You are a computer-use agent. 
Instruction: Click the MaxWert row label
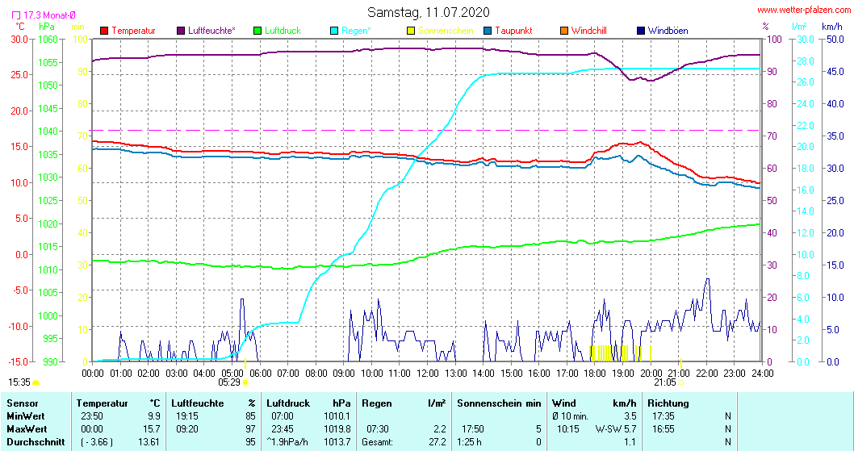[x=27, y=429]
